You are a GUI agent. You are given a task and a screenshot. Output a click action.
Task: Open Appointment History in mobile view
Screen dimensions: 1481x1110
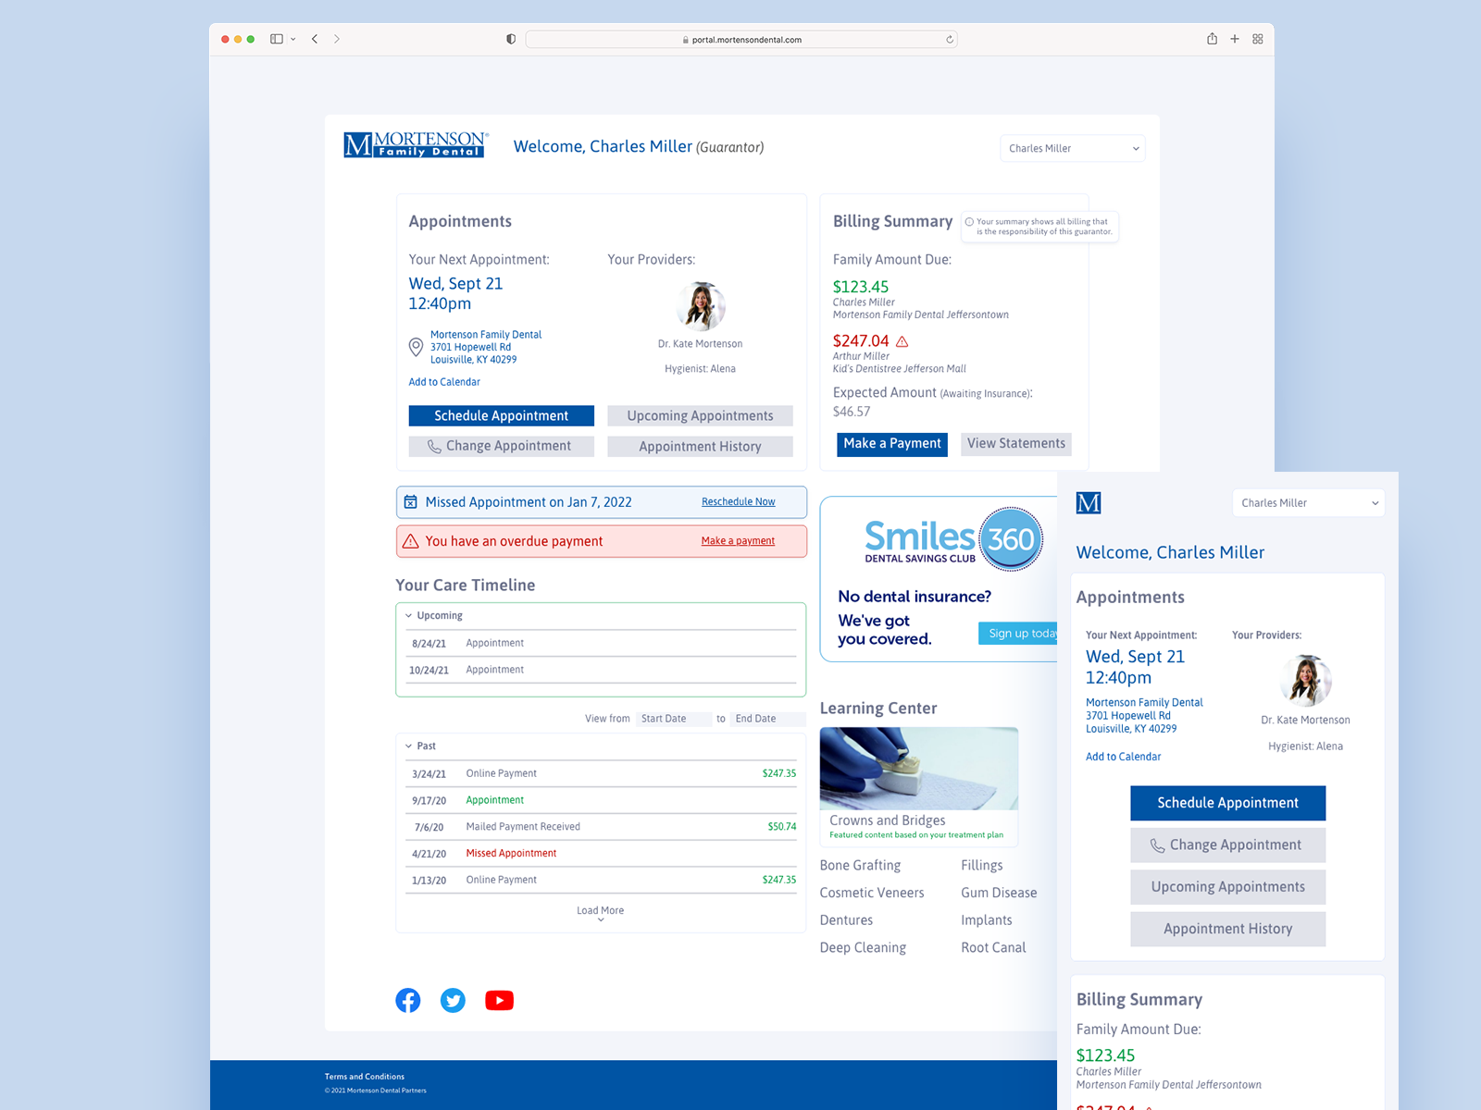pos(1227,930)
